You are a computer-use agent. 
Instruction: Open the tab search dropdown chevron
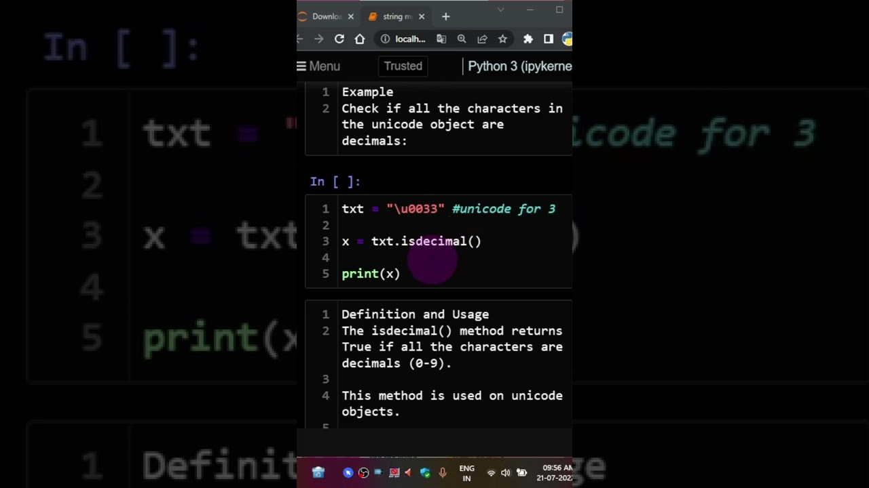pyautogui.click(x=500, y=9)
